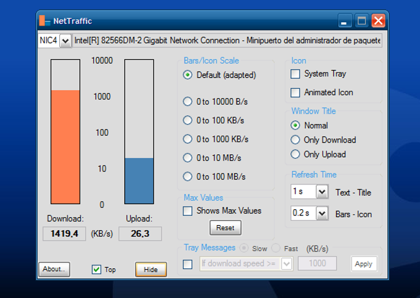Image resolution: width=420 pixels, height=298 pixels.
Task: Click the download value 1419,4
Action: (64, 234)
